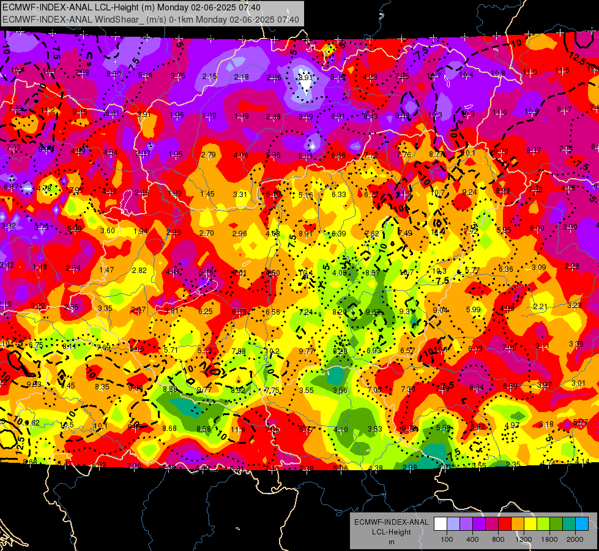Click wind shear value '1.62'
599x551 pixels.
209,116
